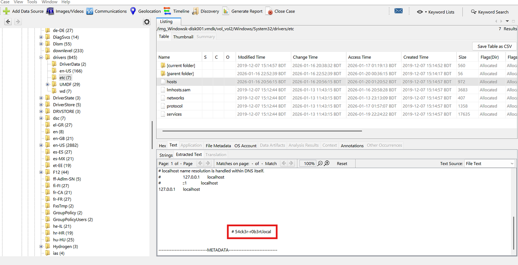Open the Images/Videos viewer
Viewport: 518px width, 265px height.
[50, 11]
